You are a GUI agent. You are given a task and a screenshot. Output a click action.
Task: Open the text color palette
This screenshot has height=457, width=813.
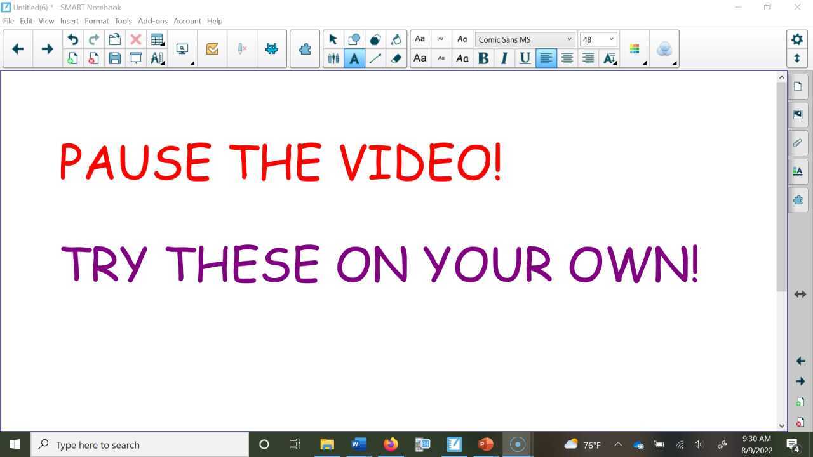click(x=635, y=49)
